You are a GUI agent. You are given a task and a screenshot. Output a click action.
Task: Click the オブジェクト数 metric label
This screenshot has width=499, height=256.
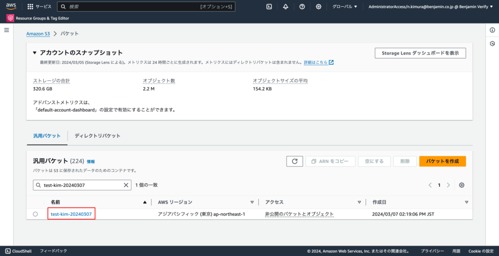pyautogui.click(x=159, y=81)
